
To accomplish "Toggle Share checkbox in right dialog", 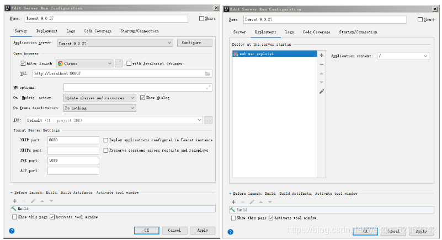I will pos(420,19).
